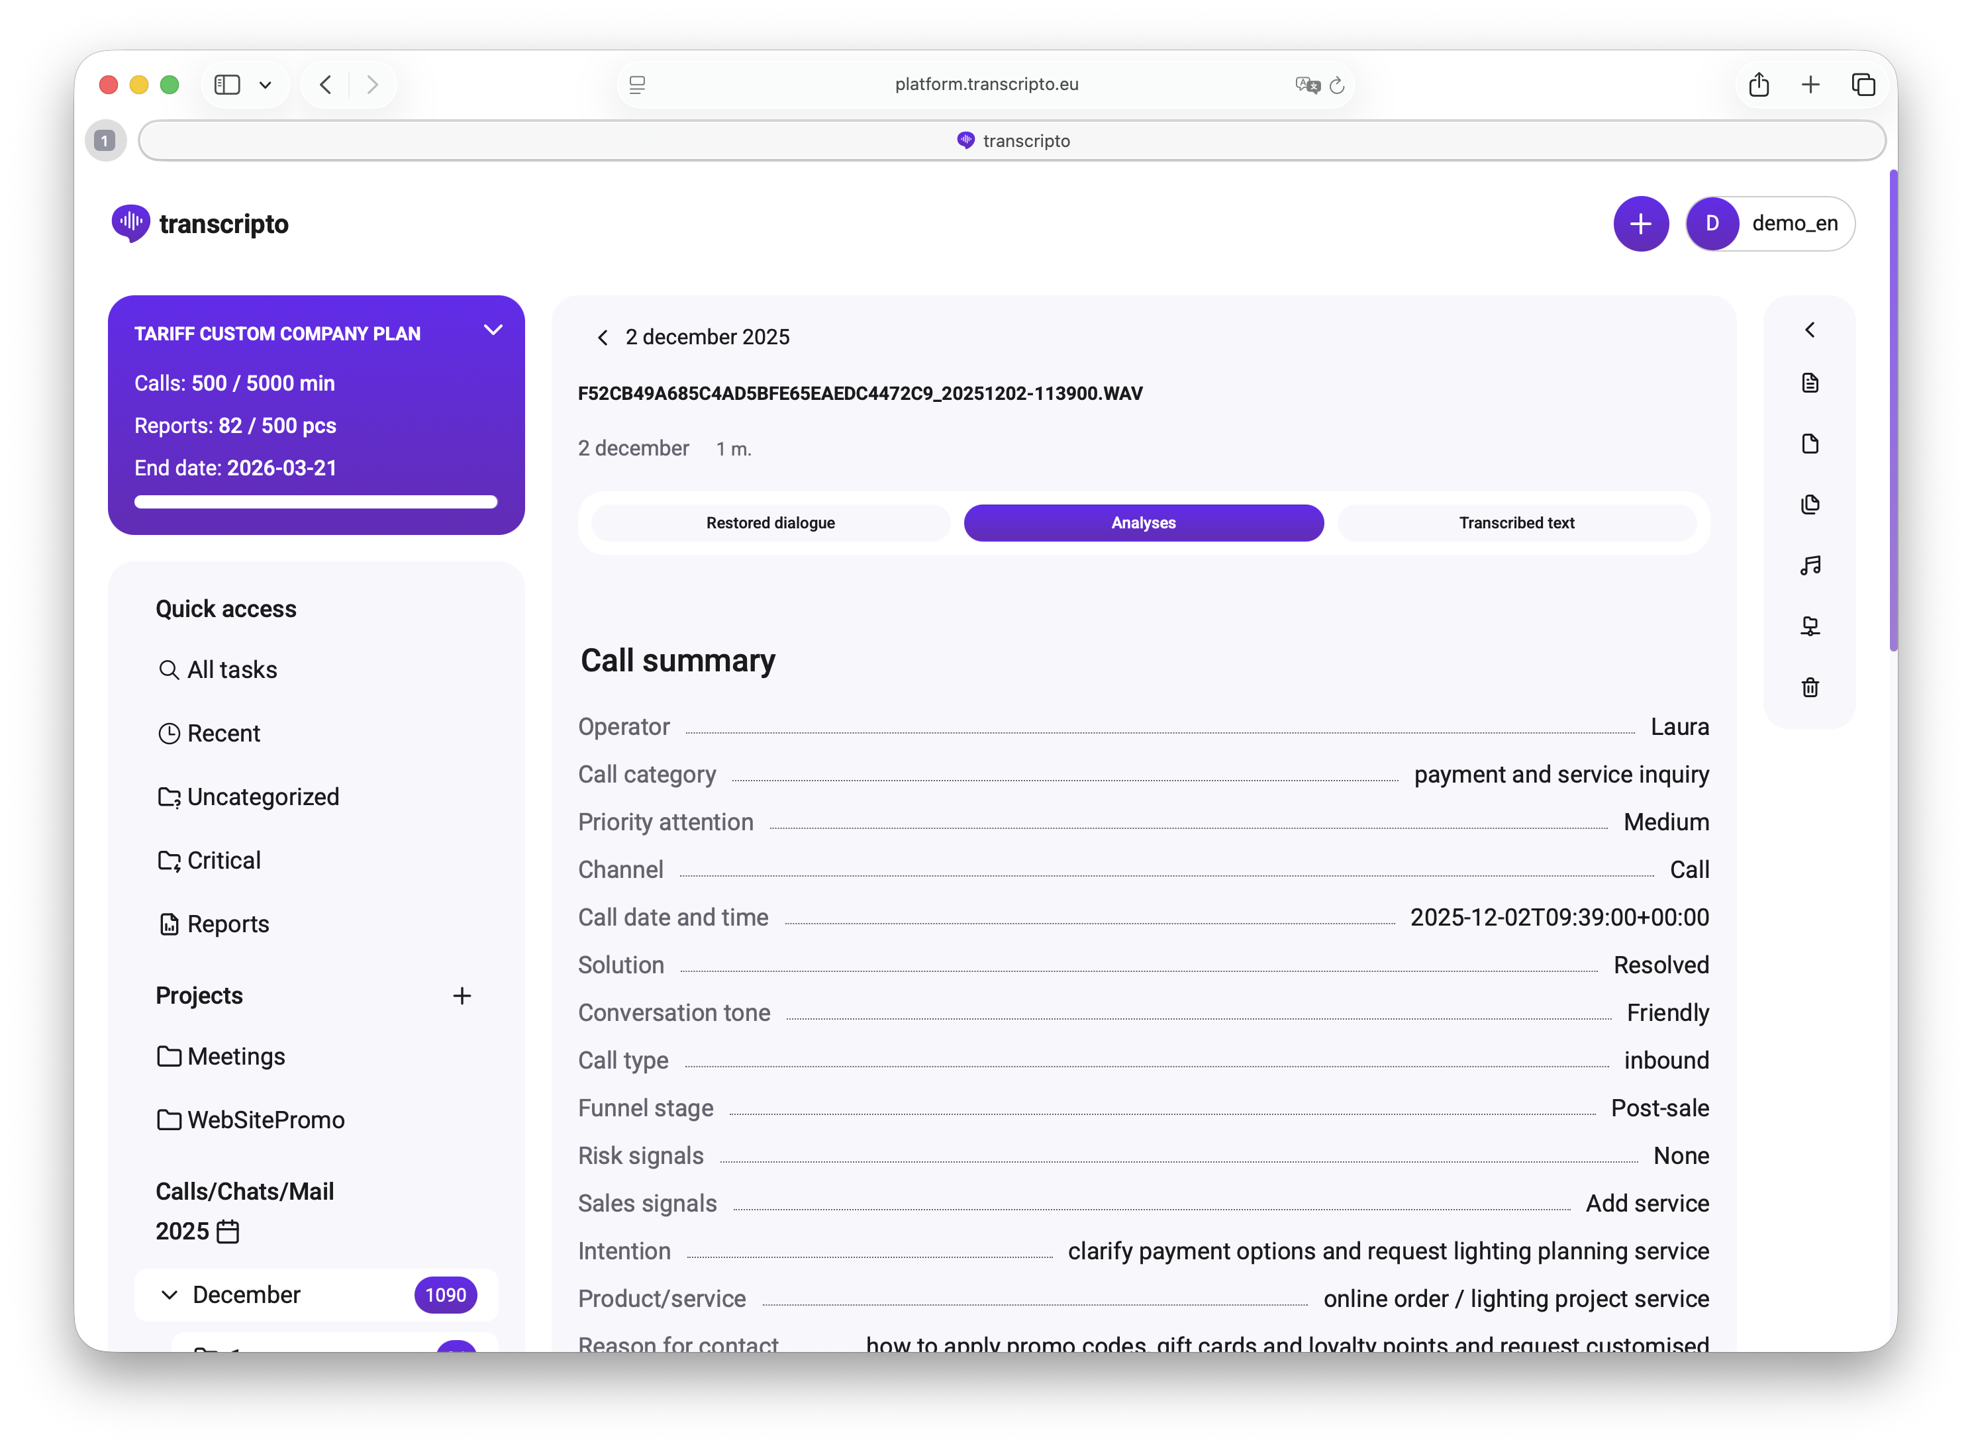Viewport: 1972px width, 1450px height.
Task: Collapse the December month list
Action: (x=170, y=1294)
